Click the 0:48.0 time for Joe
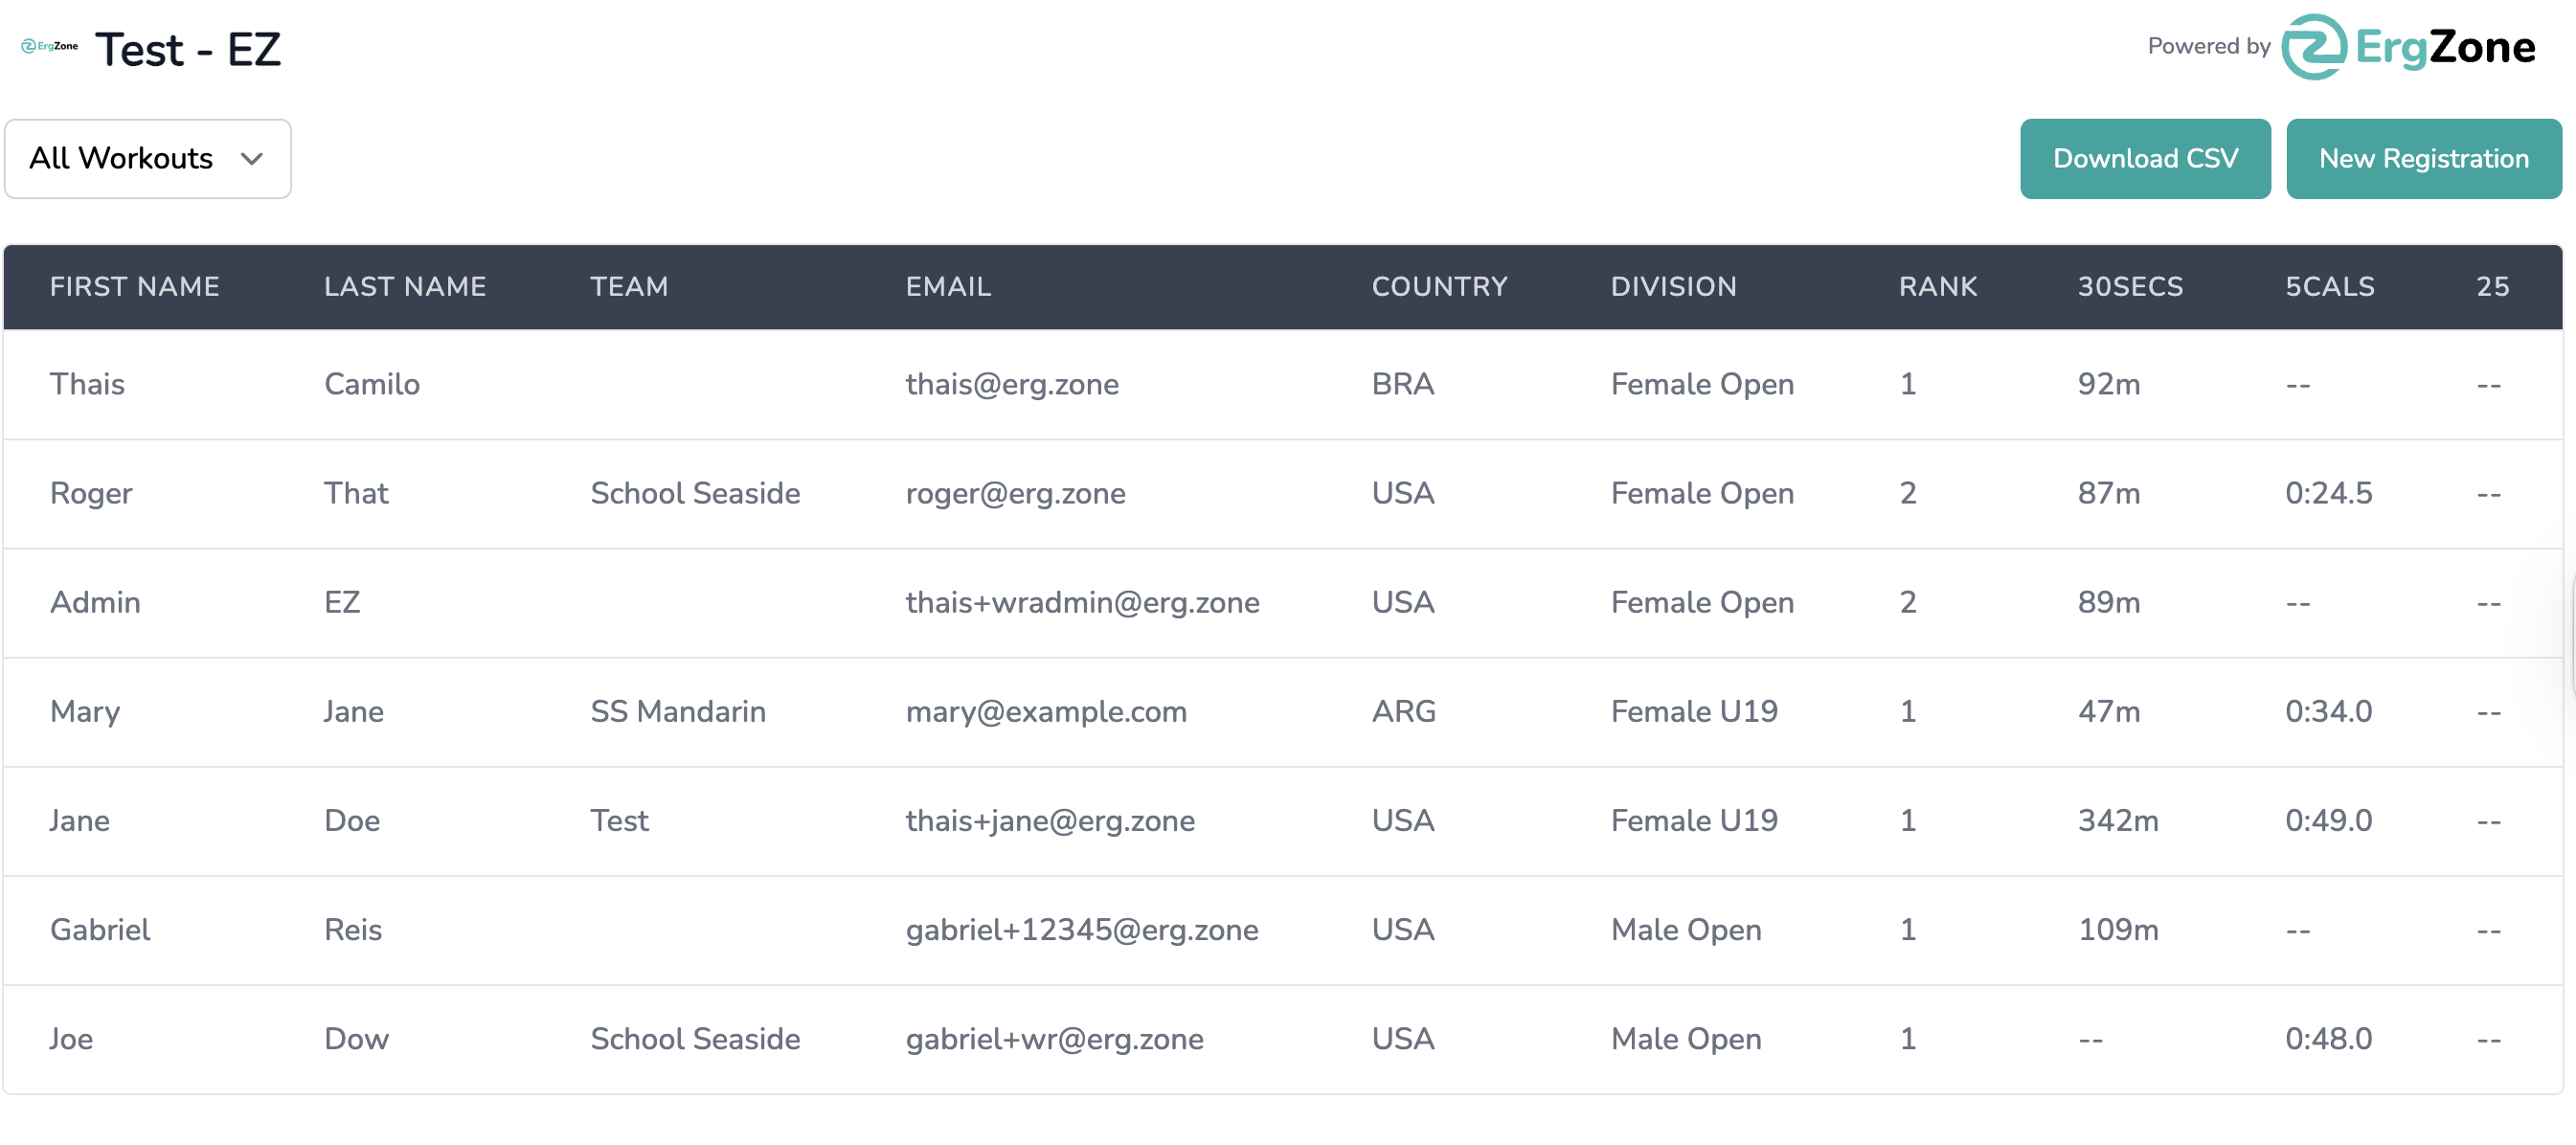The height and width of the screenshot is (1145, 2576). (2328, 1038)
